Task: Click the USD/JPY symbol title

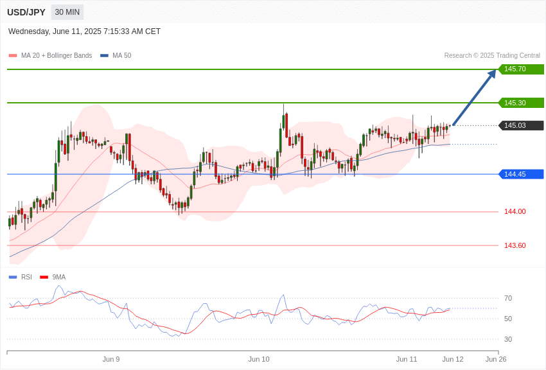Action: (x=26, y=12)
